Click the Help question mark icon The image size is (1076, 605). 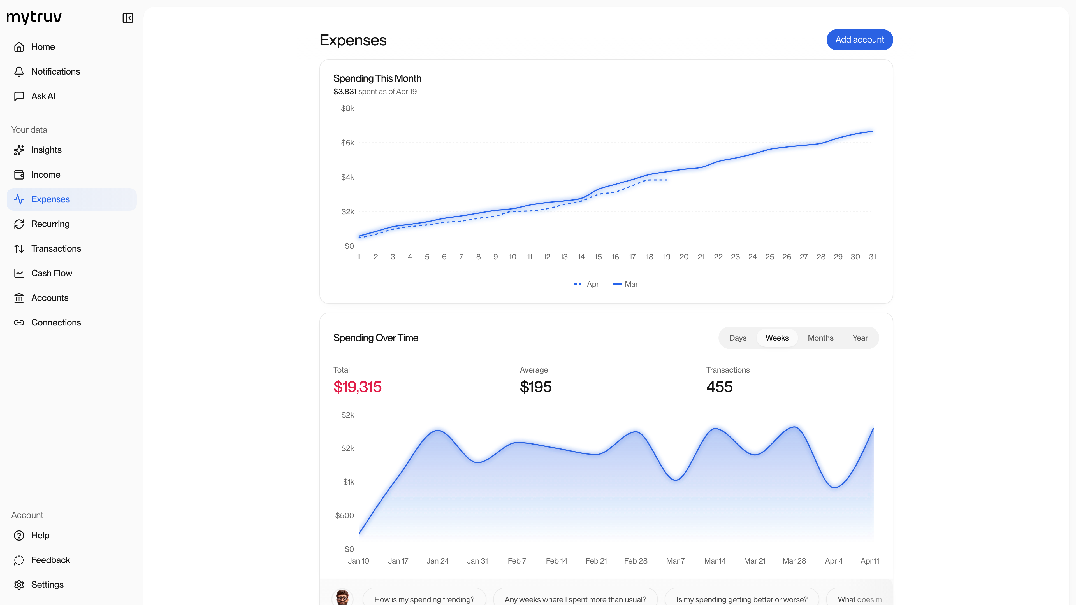tap(19, 535)
